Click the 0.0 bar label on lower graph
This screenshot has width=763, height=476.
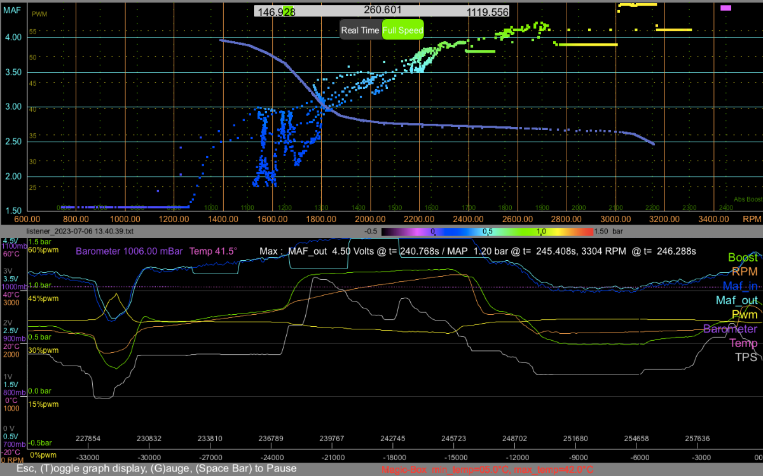pos(39,391)
